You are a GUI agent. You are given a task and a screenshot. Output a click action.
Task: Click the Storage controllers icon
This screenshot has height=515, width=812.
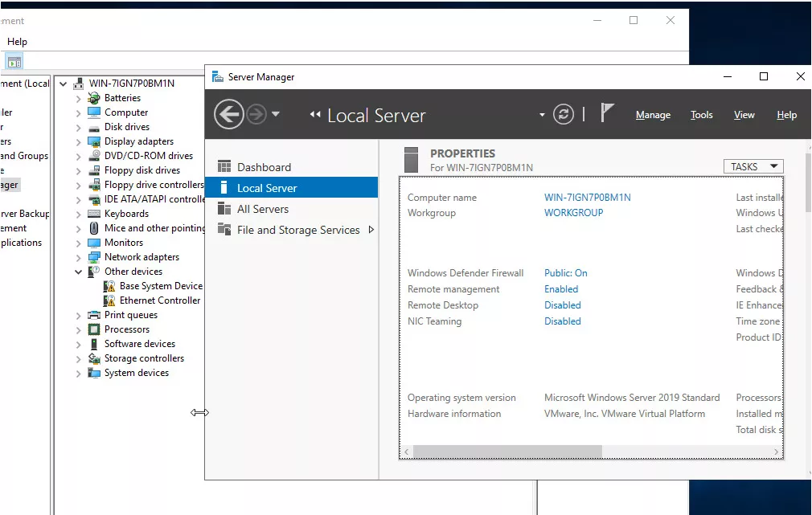pos(94,358)
